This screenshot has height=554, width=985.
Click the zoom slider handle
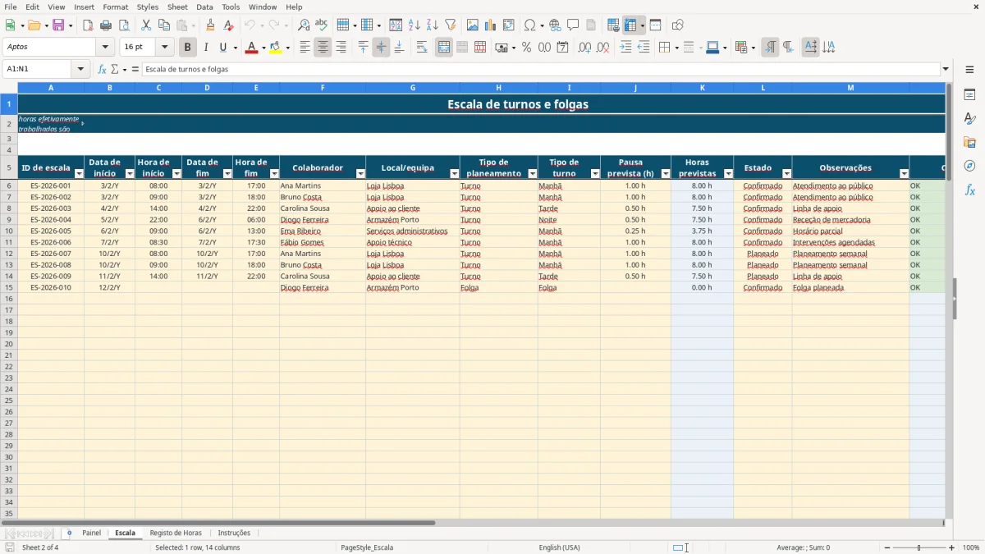(x=919, y=547)
